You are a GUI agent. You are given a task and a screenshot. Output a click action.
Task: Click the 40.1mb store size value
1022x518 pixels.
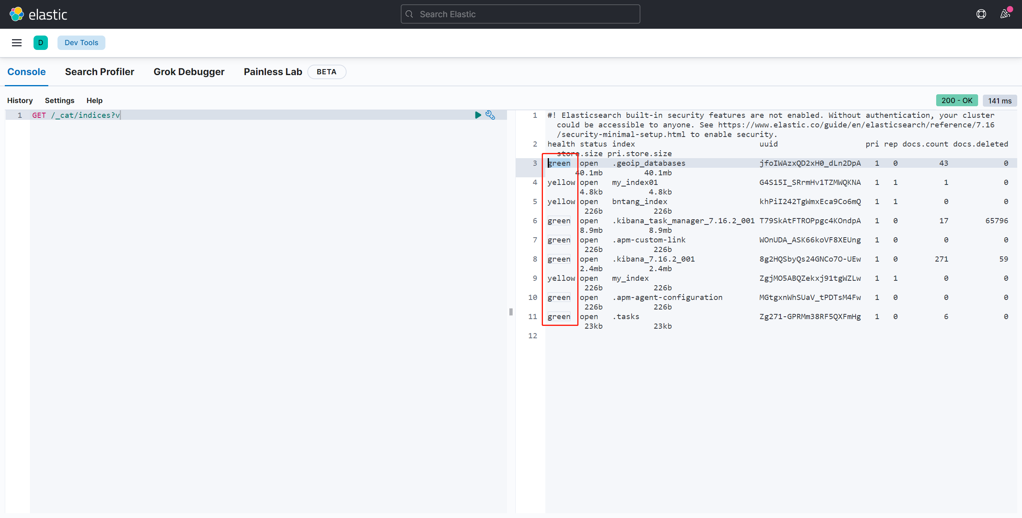click(589, 173)
